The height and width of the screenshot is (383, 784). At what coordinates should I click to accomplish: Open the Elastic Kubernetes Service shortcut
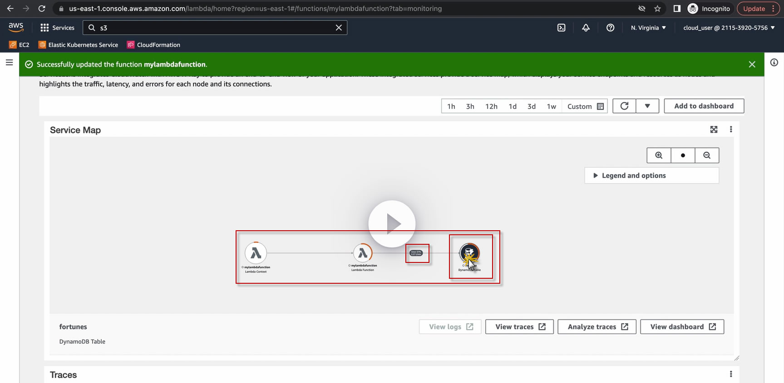pos(79,45)
